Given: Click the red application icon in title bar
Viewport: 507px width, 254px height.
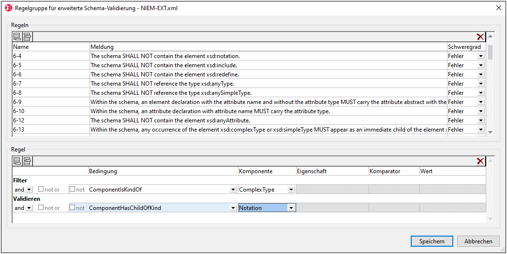Looking at the screenshot, I should 8,8.
